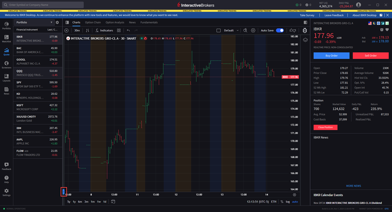
Task: Open chart timezone 12:13:51 (UTC-5) selector
Action: [x=258, y=201]
